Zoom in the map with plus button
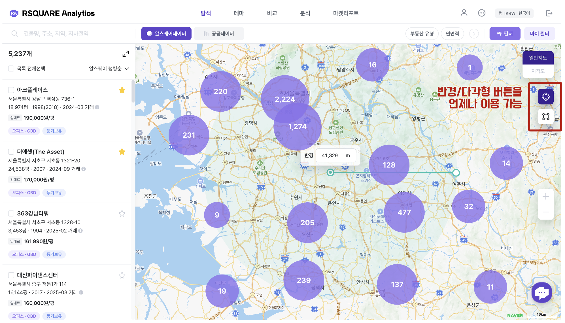The height and width of the screenshot is (323, 565). tap(545, 197)
